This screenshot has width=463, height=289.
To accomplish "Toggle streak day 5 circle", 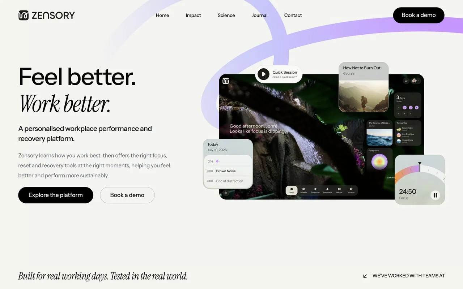I will (399, 113).
